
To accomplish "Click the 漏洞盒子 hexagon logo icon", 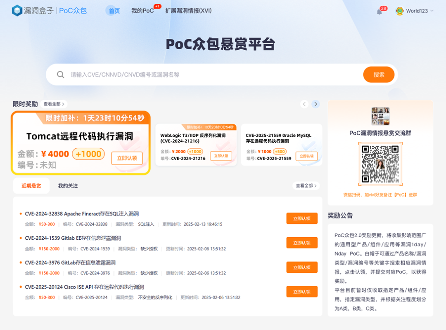I will pyautogui.click(x=17, y=11).
